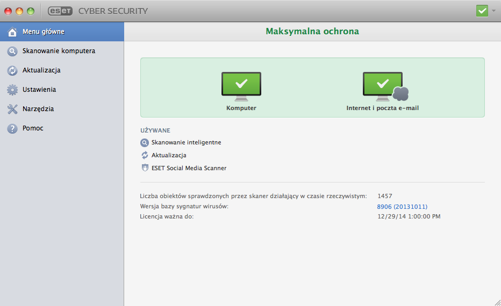Click the tools icon beside Narzędzia
The image size is (501, 306).
click(x=12, y=109)
